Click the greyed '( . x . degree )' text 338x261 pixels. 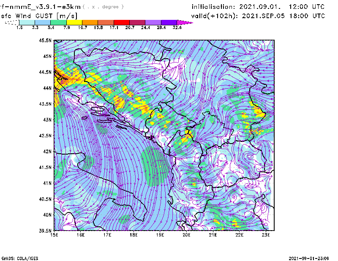coord(103,7)
